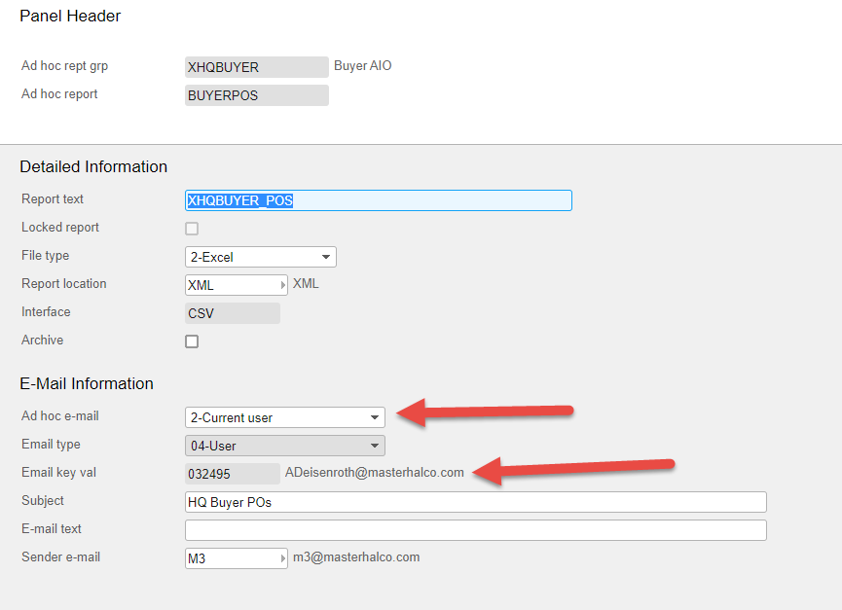842x610 pixels.
Task: Click the Report text label
Action: [53, 199]
